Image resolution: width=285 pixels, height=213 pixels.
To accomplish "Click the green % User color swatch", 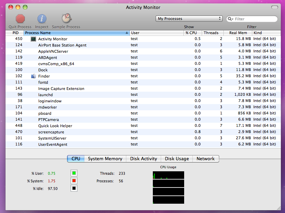I will [74, 173].
